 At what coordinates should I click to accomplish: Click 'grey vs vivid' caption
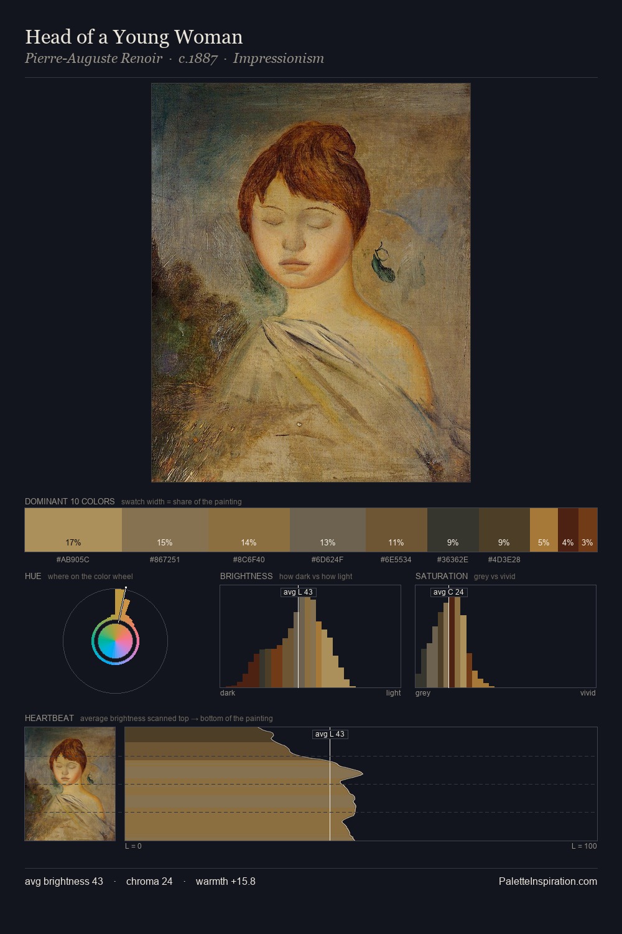click(x=494, y=577)
